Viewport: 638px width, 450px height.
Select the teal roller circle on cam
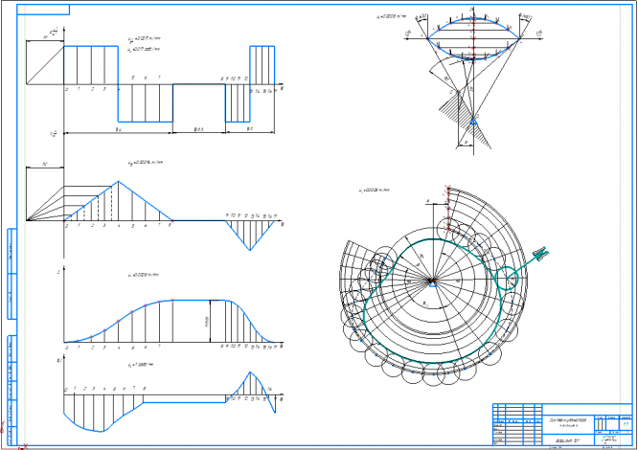click(x=507, y=279)
